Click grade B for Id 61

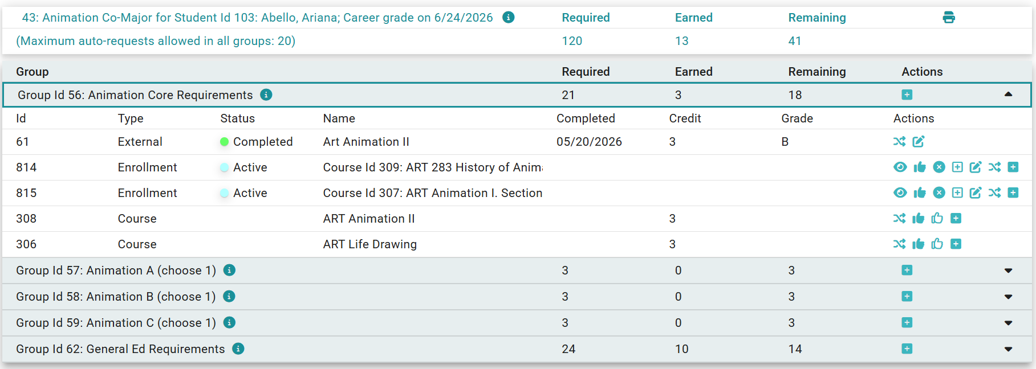click(x=785, y=142)
